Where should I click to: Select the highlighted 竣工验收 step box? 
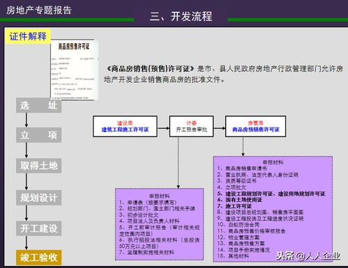coord(38,258)
